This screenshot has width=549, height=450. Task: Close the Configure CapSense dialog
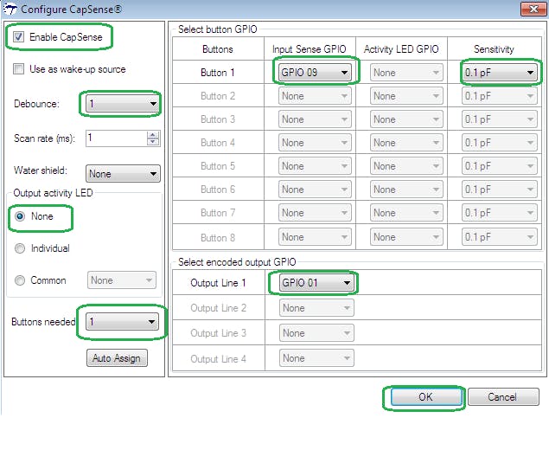pyautogui.click(x=533, y=9)
